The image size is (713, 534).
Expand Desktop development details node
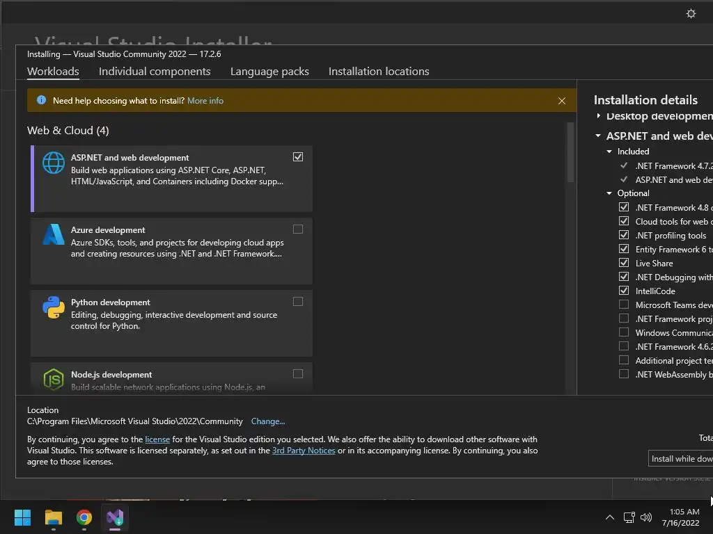click(598, 116)
